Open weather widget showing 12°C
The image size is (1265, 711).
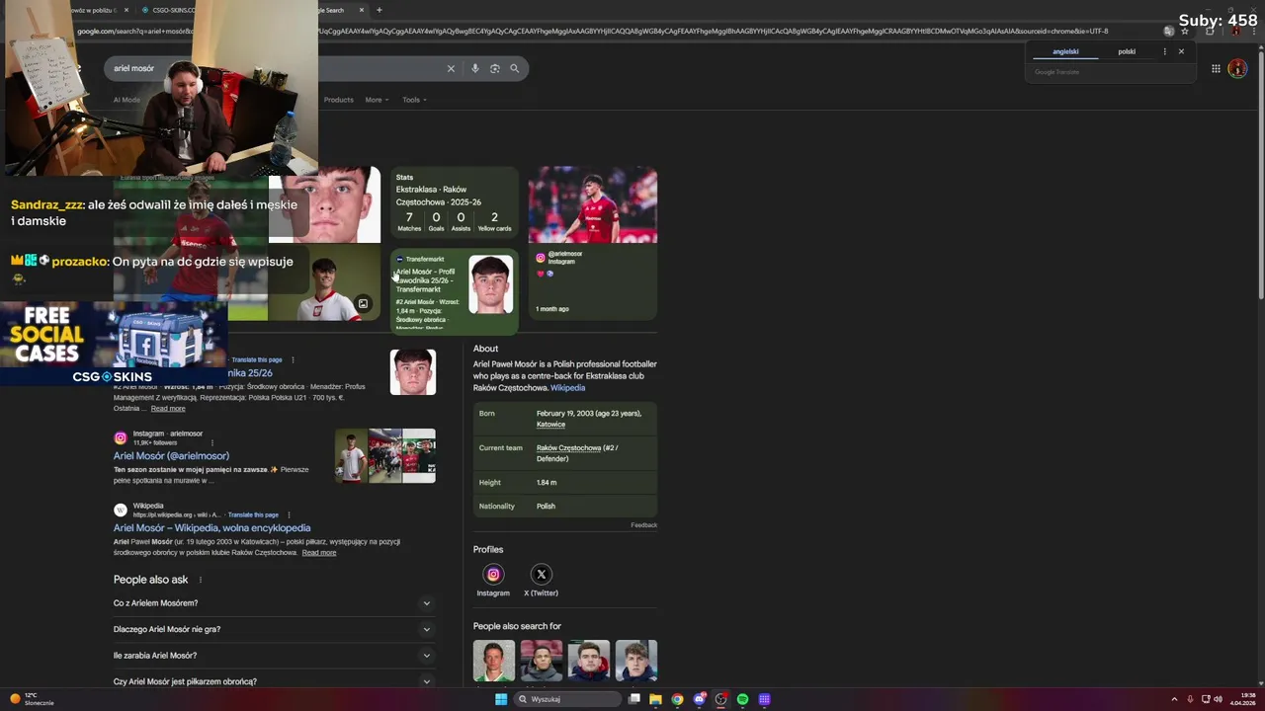[x=33, y=699]
